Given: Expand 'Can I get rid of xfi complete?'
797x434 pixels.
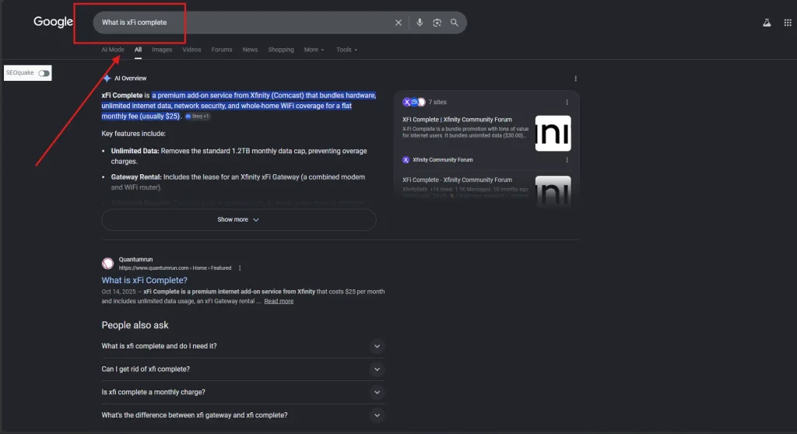Looking at the screenshot, I should [x=243, y=369].
